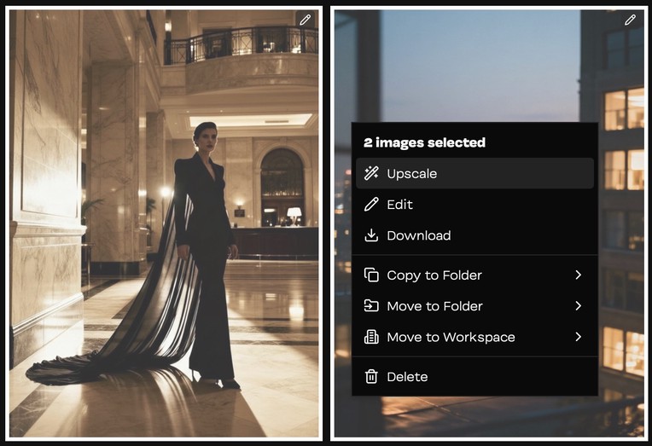The image size is (652, 446).
Task: Click the pencil icon on the hotel lobby image
Action: [305, 20]
